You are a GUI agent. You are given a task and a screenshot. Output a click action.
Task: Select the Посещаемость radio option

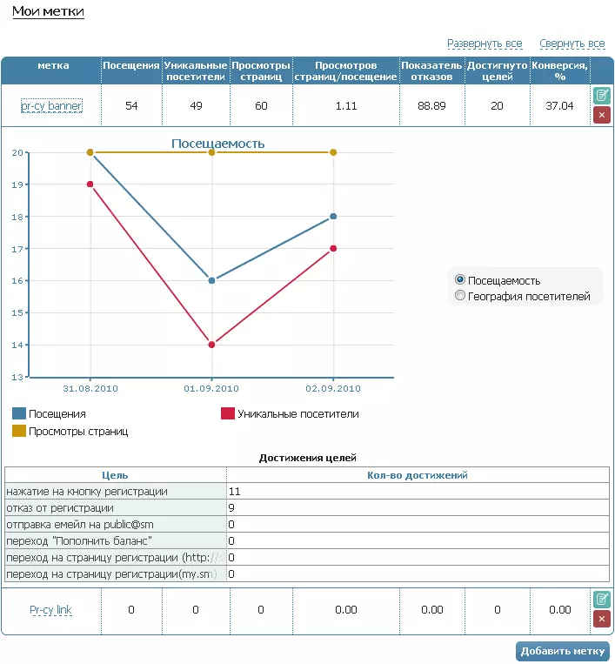pyautogui.click(x=459, y=279)
